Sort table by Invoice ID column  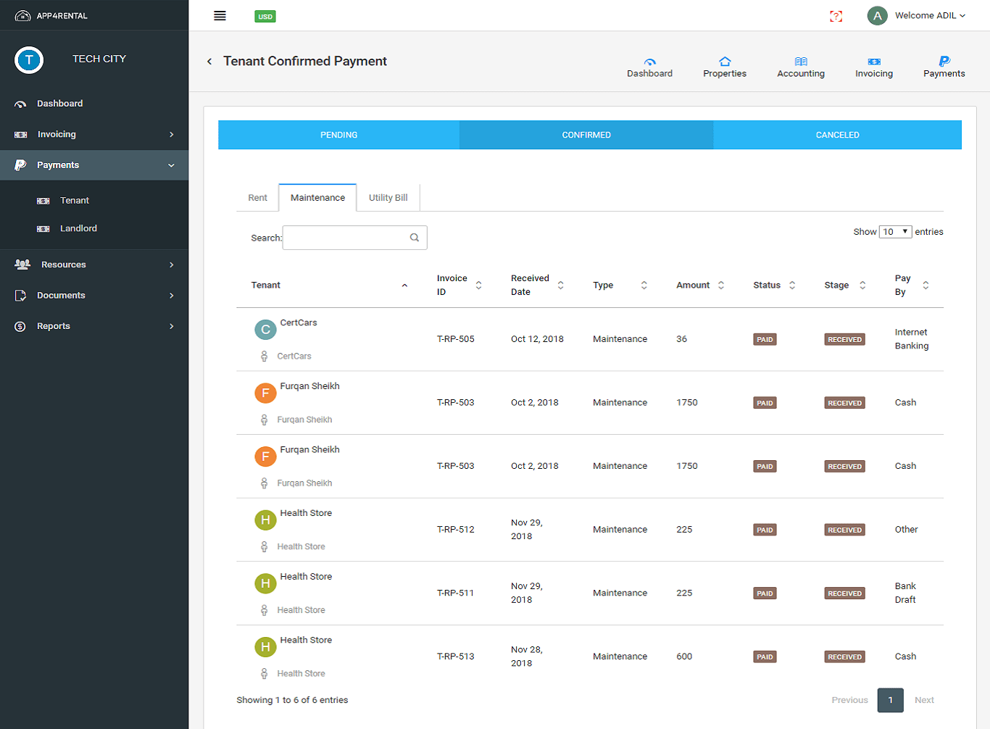tap(478, 286)
